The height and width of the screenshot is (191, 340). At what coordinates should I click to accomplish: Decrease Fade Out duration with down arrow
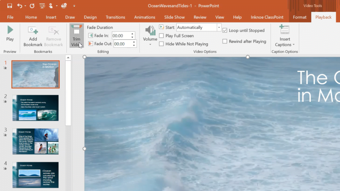pos(134,46)
